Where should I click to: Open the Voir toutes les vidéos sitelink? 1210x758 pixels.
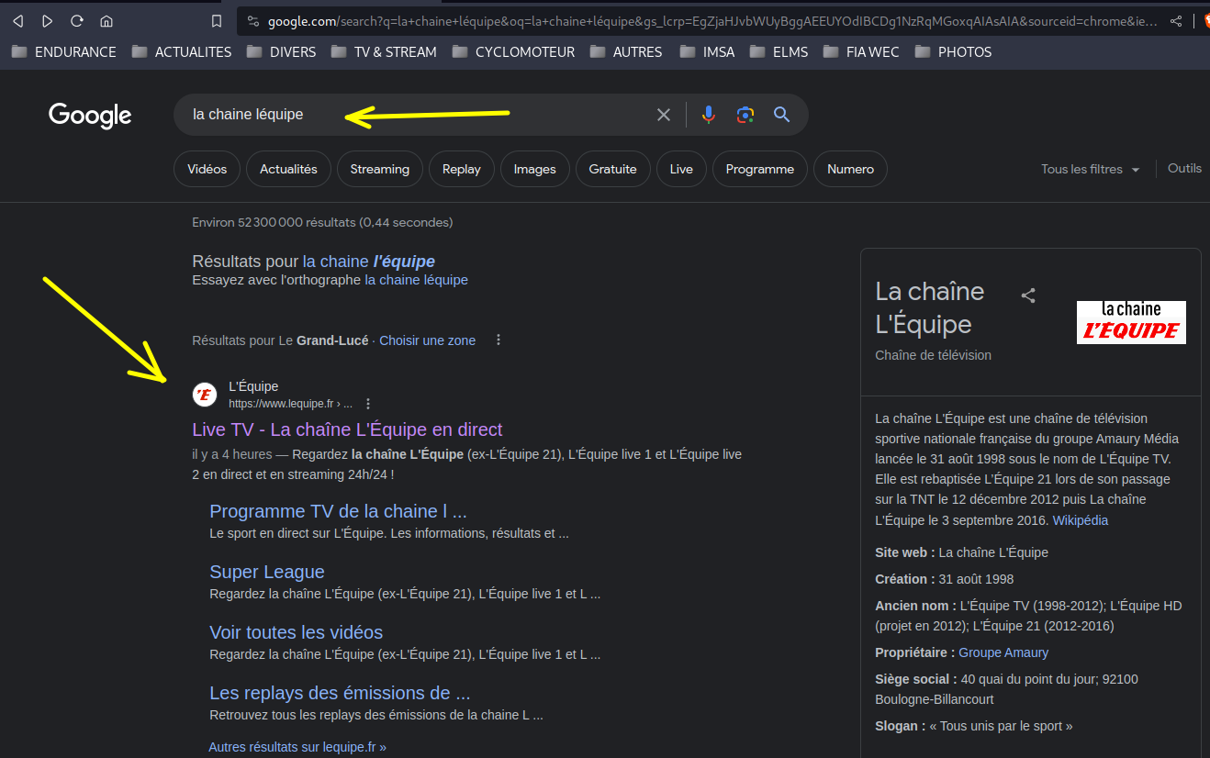(296, 632)
